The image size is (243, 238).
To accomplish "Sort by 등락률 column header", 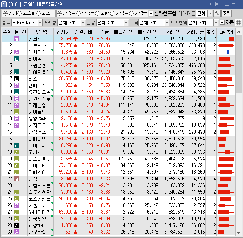I will tap(102, 32).
